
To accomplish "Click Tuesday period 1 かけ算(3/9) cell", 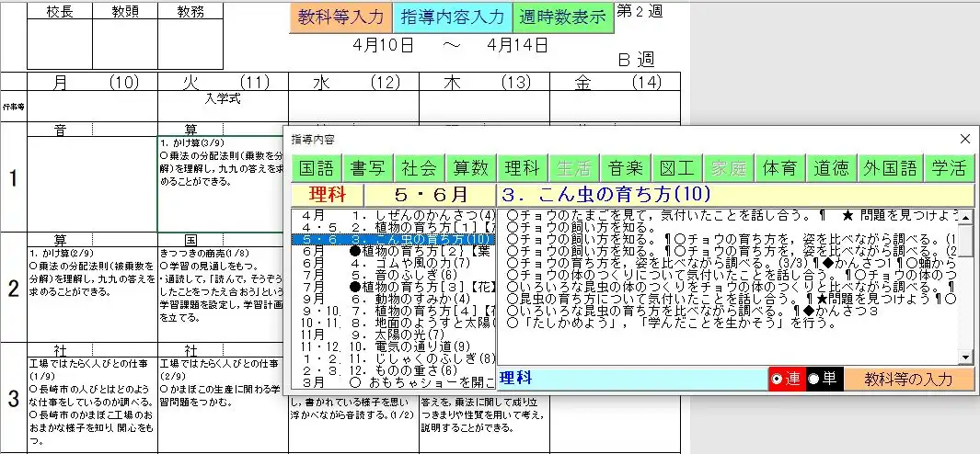I will tap(223, 184).
